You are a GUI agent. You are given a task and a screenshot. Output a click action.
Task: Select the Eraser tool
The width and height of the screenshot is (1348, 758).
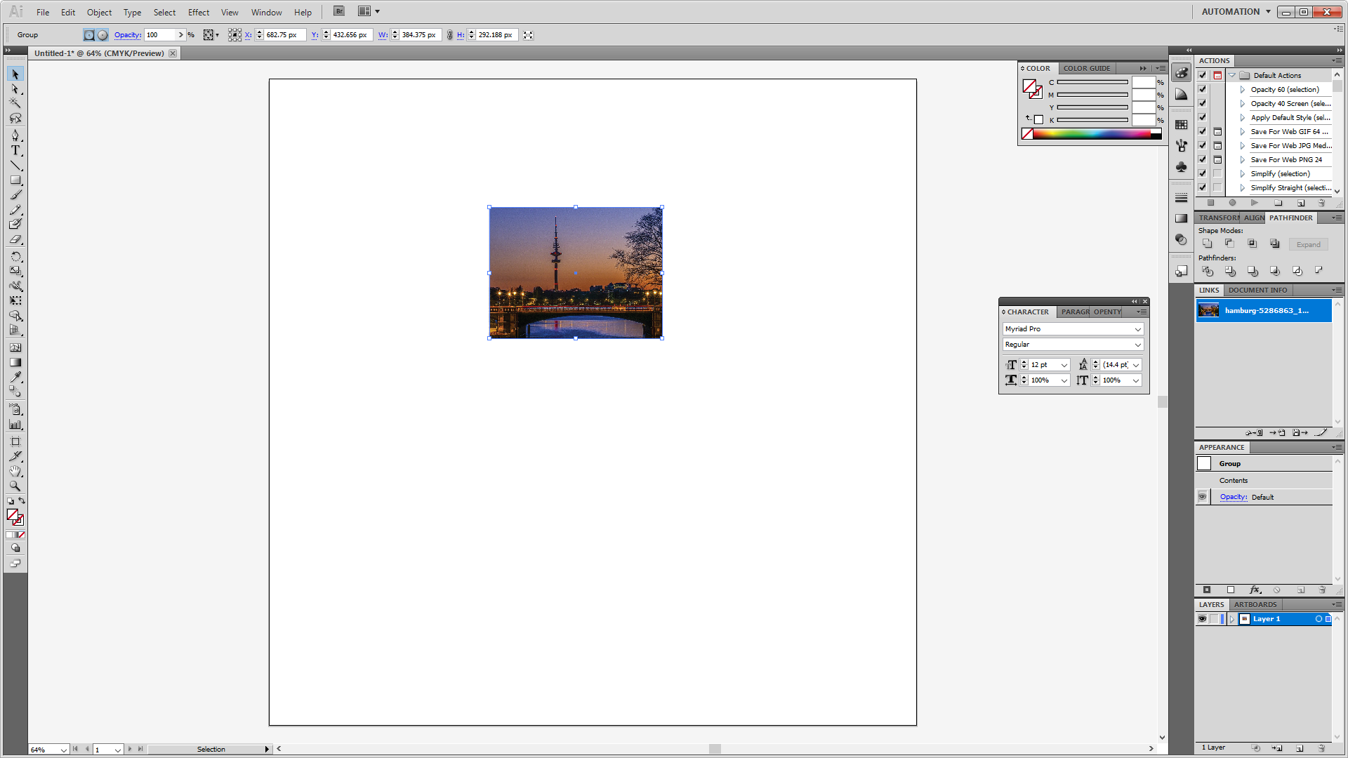tap(15, 239)
